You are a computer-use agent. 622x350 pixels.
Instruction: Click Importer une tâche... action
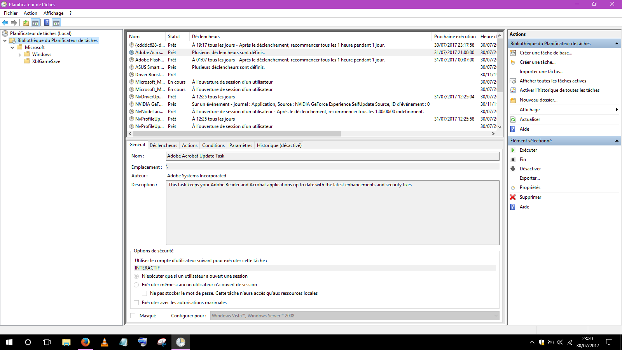coord(541,72)
